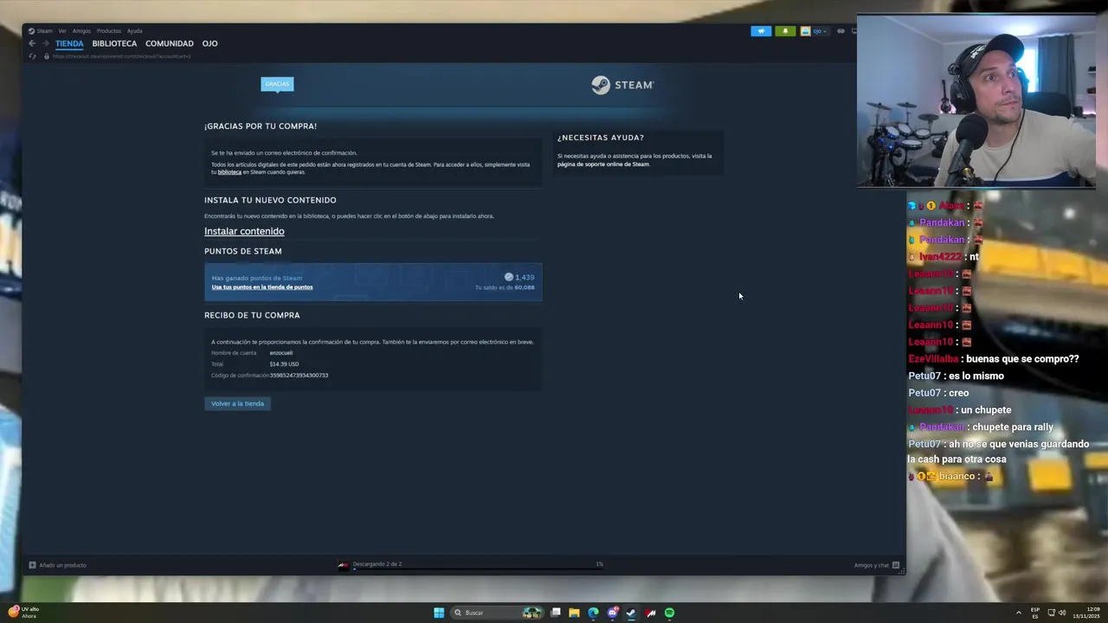Click the blue announcements megaphone button
The image size is (1108, 623).
point(761,31)
